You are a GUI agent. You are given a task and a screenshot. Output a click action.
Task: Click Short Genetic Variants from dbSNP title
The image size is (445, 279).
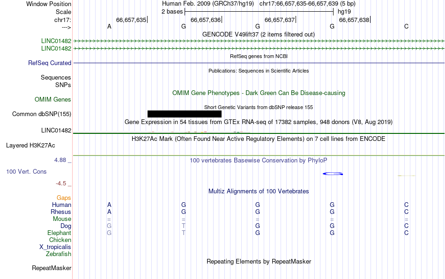coord(259,107)
